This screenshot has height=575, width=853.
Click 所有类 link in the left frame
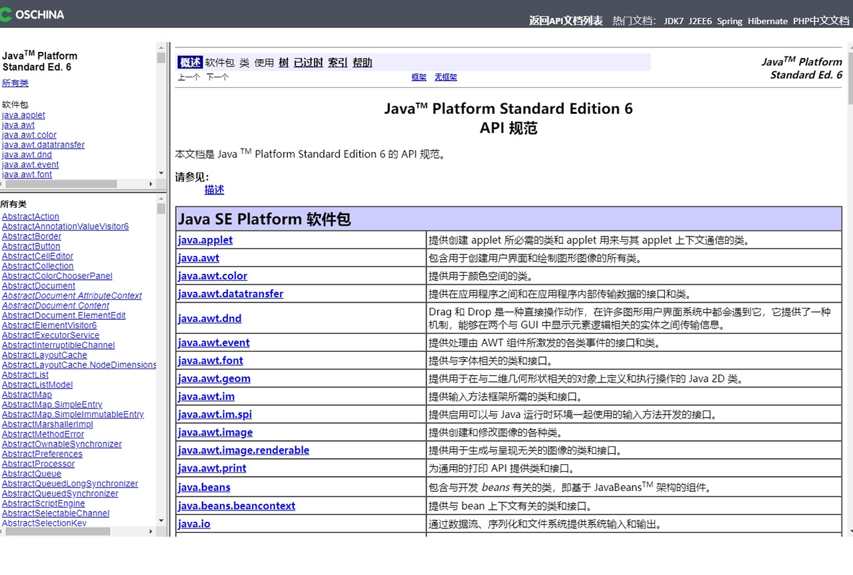(15, 83)
